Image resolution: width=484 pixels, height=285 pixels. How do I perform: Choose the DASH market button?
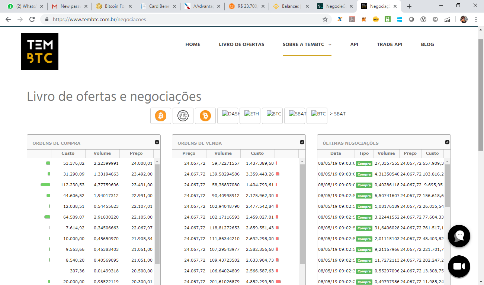point(228,116)
